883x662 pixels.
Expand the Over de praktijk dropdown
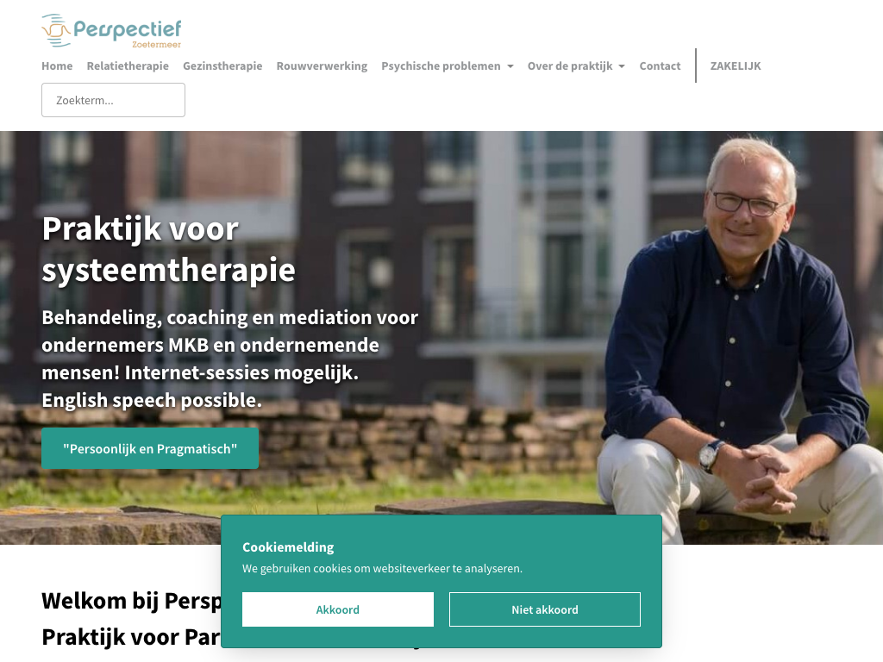(x=576, y=66)
